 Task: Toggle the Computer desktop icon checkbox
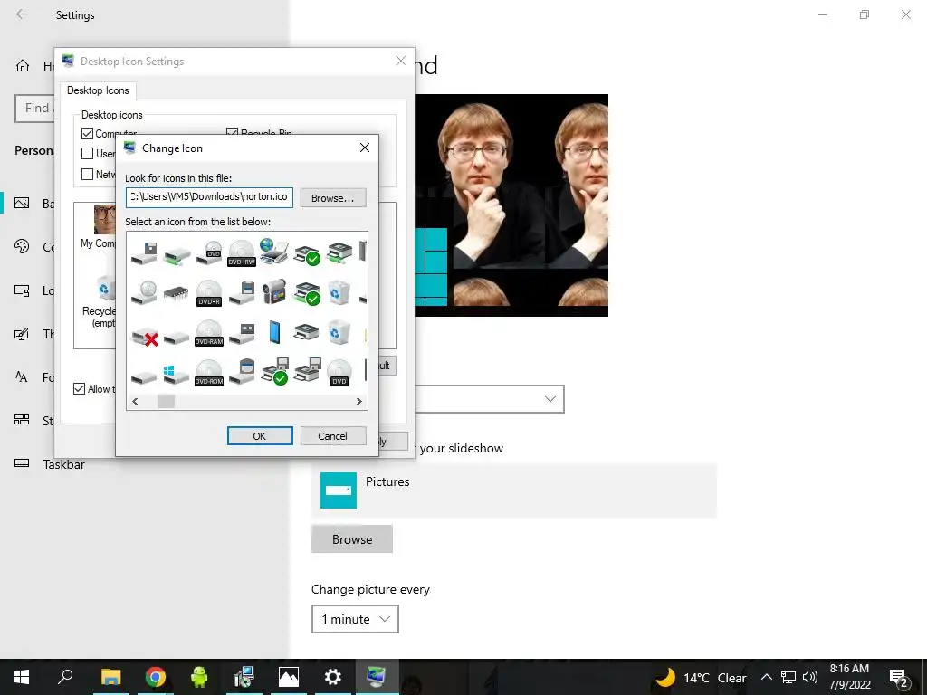pyautogui.click(x=87, y=134)
